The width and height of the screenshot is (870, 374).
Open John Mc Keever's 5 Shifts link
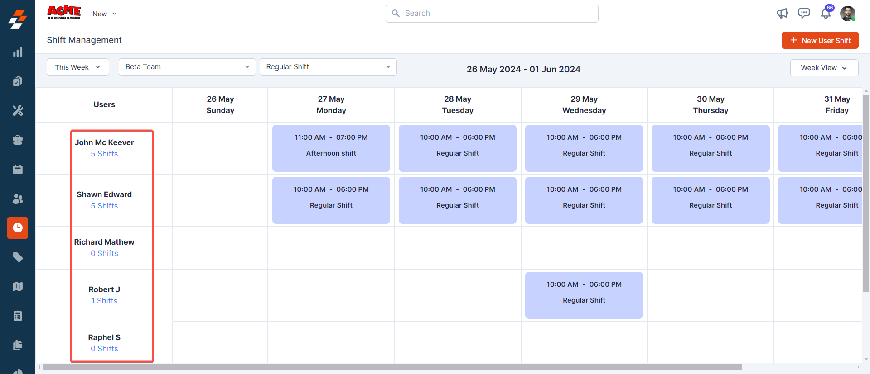104,154
